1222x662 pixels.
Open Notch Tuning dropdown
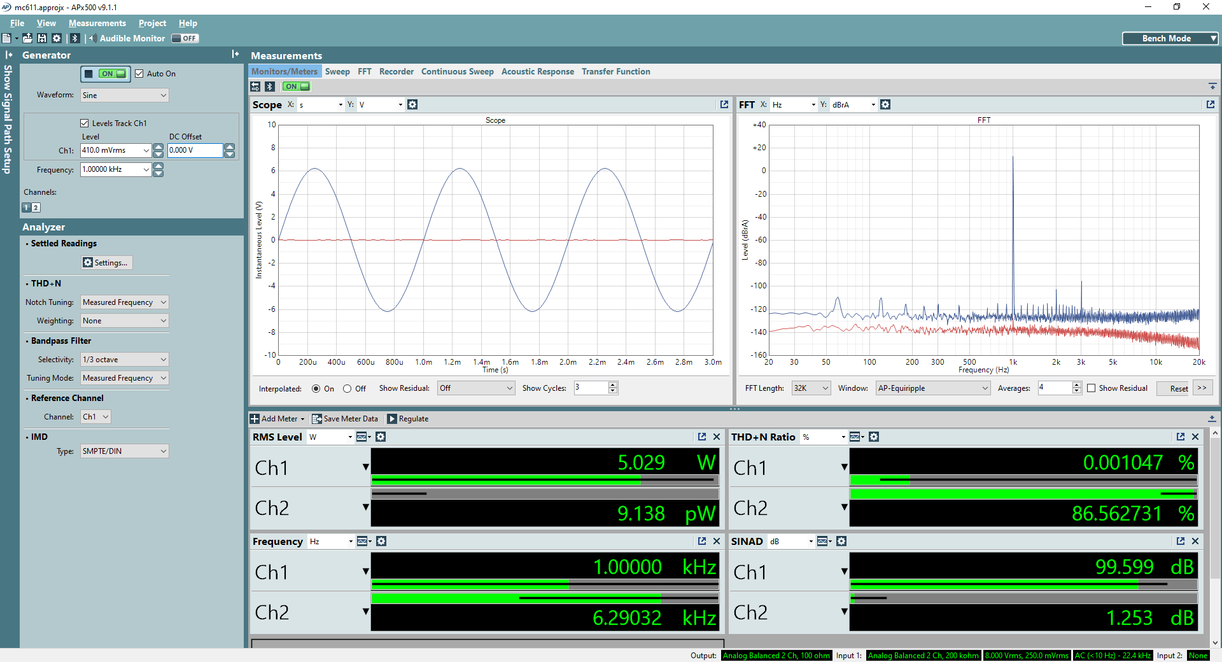[x=125, y=302]
